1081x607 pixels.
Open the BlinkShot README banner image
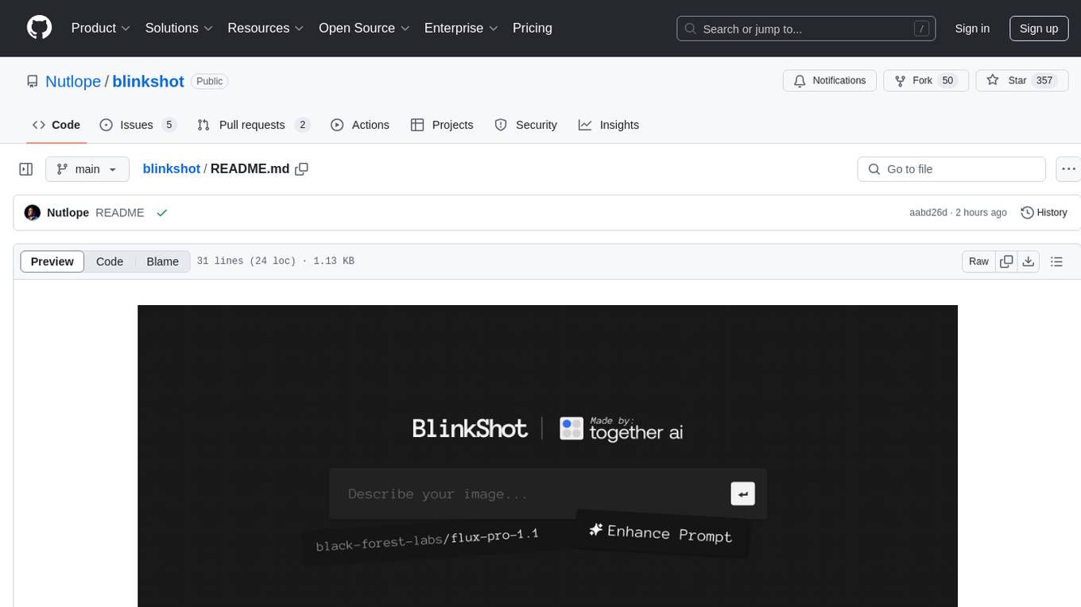point(548,456)
